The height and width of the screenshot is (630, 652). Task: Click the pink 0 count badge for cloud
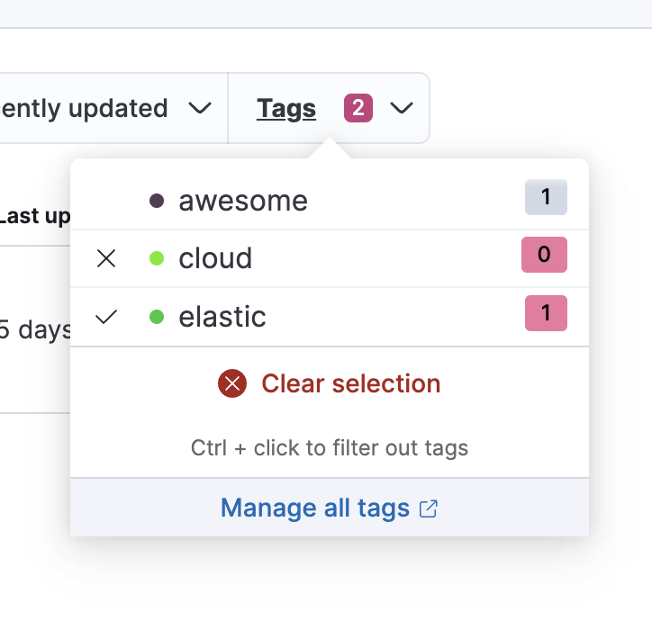tap(544, 255)
